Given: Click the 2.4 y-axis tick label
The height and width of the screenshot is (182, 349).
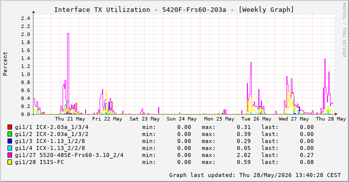Looking at the screenshot, I should [x=26, y=18].
